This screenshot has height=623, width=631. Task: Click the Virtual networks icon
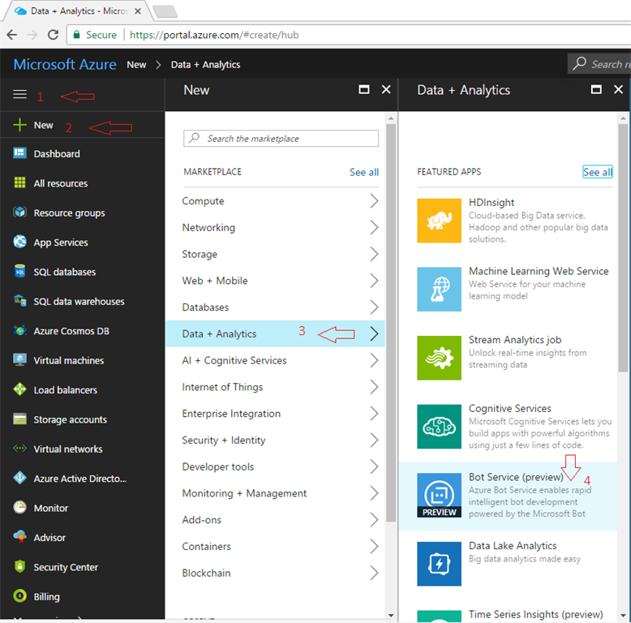(19, 449)
